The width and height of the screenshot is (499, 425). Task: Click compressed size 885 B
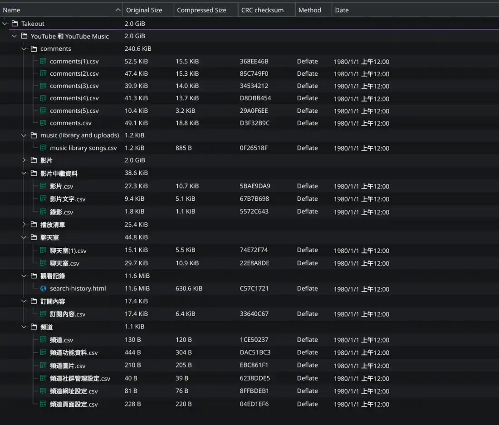(184, 148)
